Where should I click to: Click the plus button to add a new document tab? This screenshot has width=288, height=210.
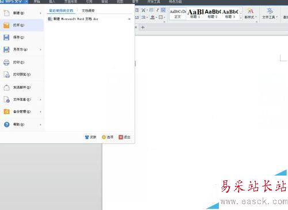coord(143,28)
